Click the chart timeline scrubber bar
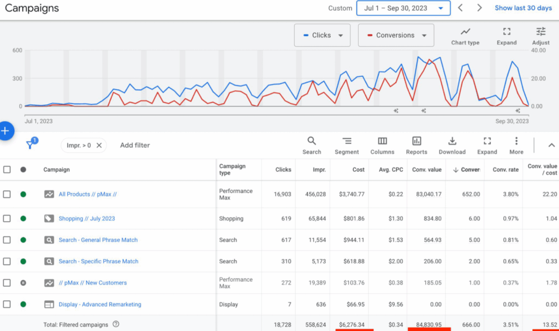This screenshot has width=559, height=331. click(x=277, y=115)
